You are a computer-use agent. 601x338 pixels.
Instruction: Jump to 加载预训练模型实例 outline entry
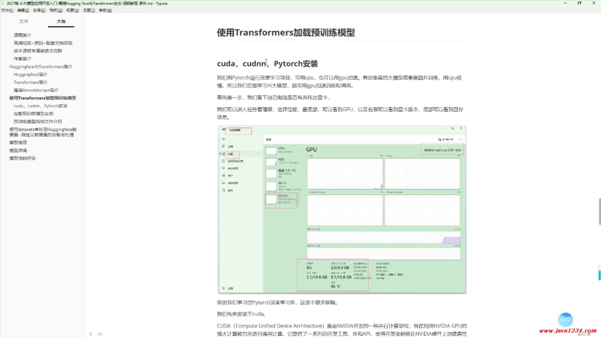[33, 114]
